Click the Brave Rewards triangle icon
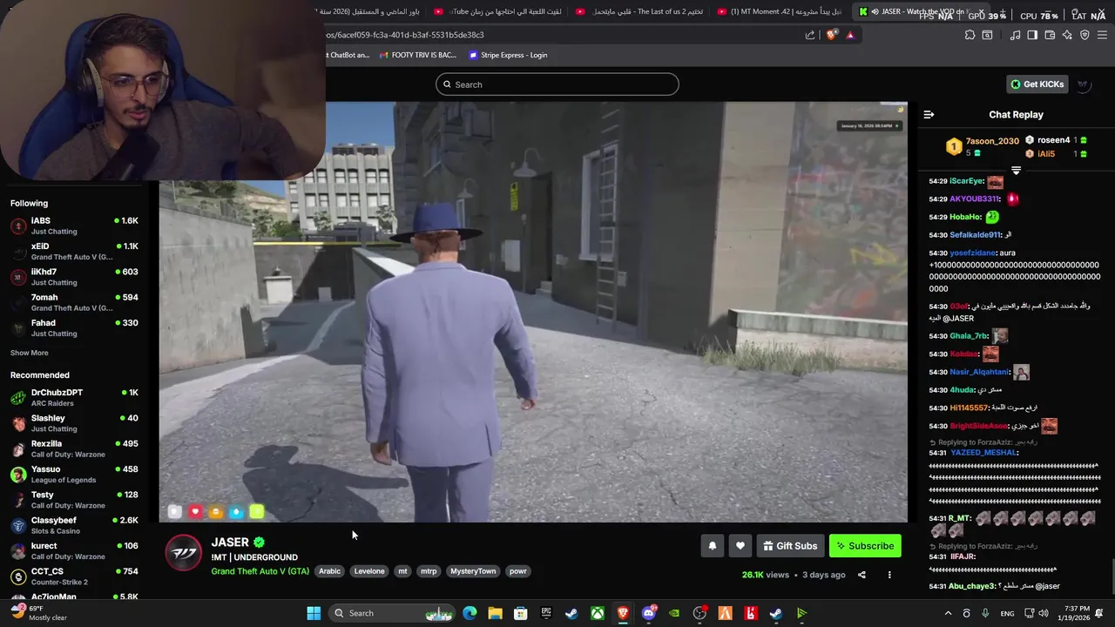 click(x=850, y=35)
